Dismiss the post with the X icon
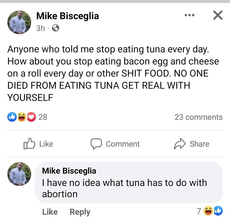Image resolution: width=230 pixels, height=220 pixels. coord(217,15)
